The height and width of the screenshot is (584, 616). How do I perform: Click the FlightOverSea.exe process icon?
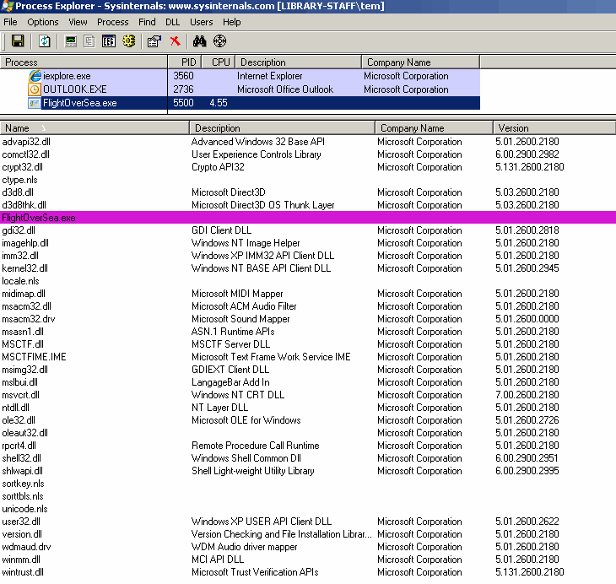pyautogui.click(x=35, y=103)
